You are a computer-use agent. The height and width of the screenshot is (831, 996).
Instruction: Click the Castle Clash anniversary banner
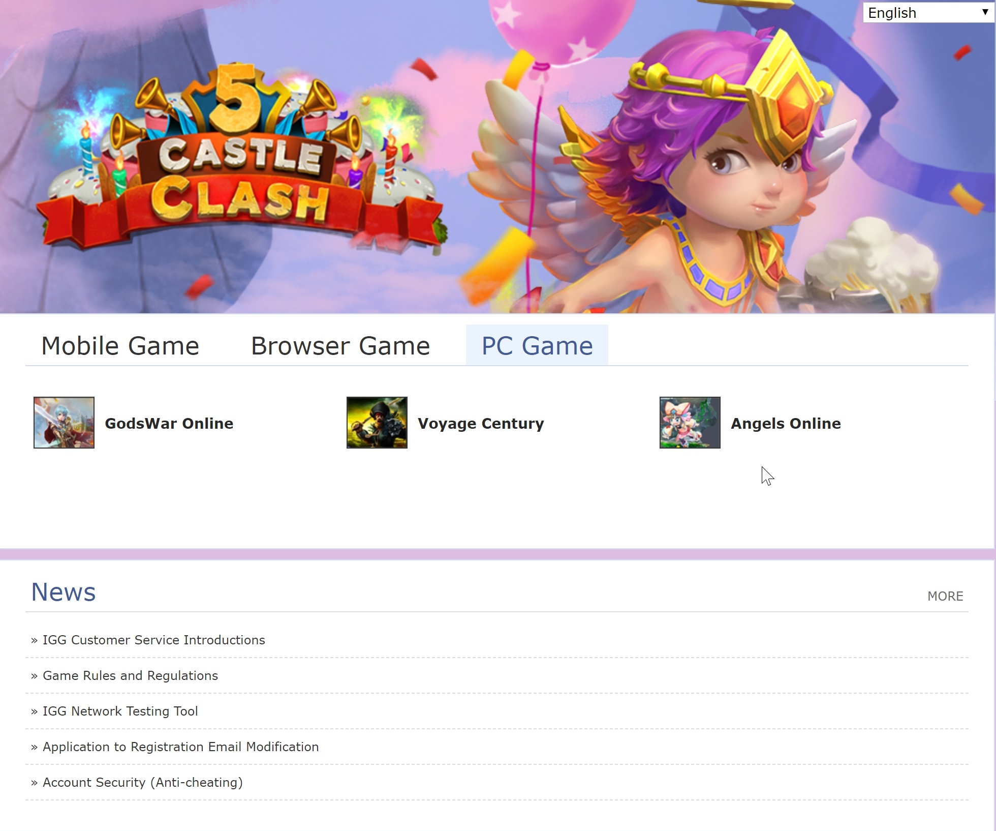[497, 157]
